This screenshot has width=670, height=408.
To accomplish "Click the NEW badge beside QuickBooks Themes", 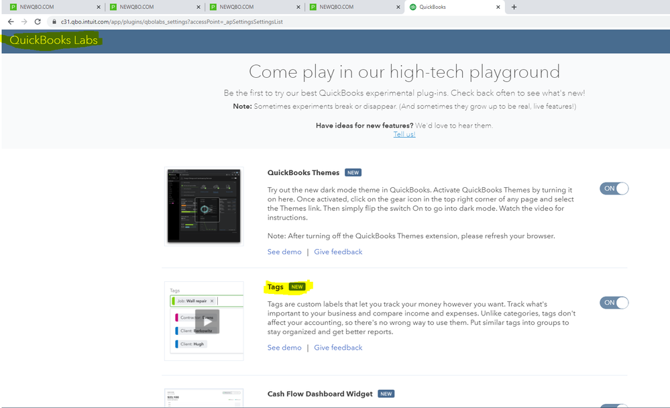I will click(x=353, y=172).
